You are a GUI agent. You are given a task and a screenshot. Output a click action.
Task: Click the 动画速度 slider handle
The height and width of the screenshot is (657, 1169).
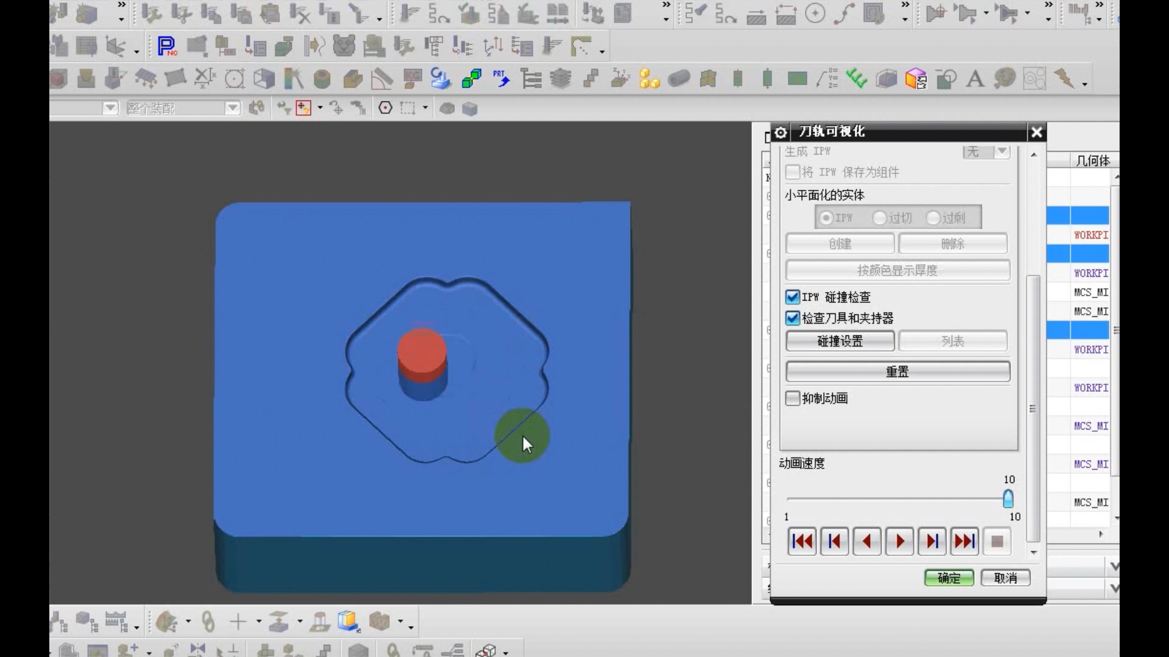[x=1008, y=499]
